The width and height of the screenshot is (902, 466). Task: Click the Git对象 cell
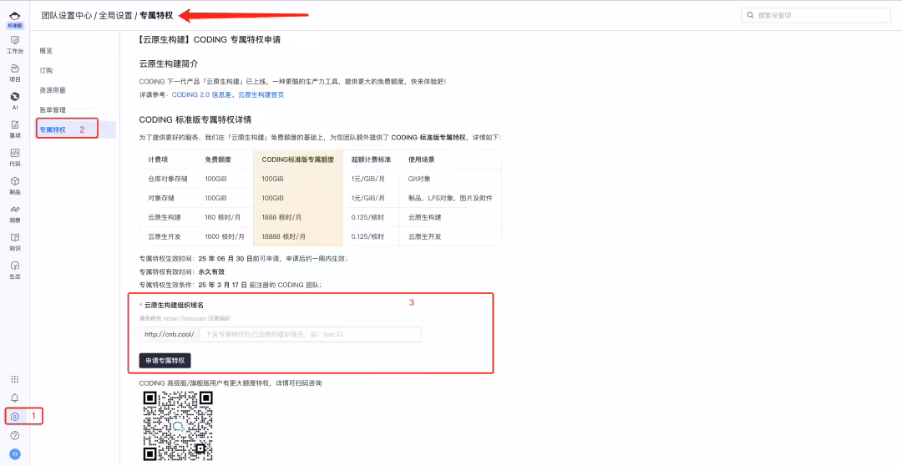point(419,179)
